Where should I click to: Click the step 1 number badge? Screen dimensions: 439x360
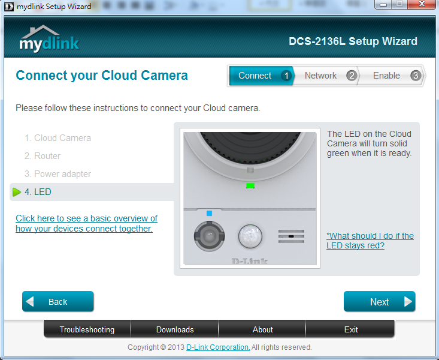286,76
